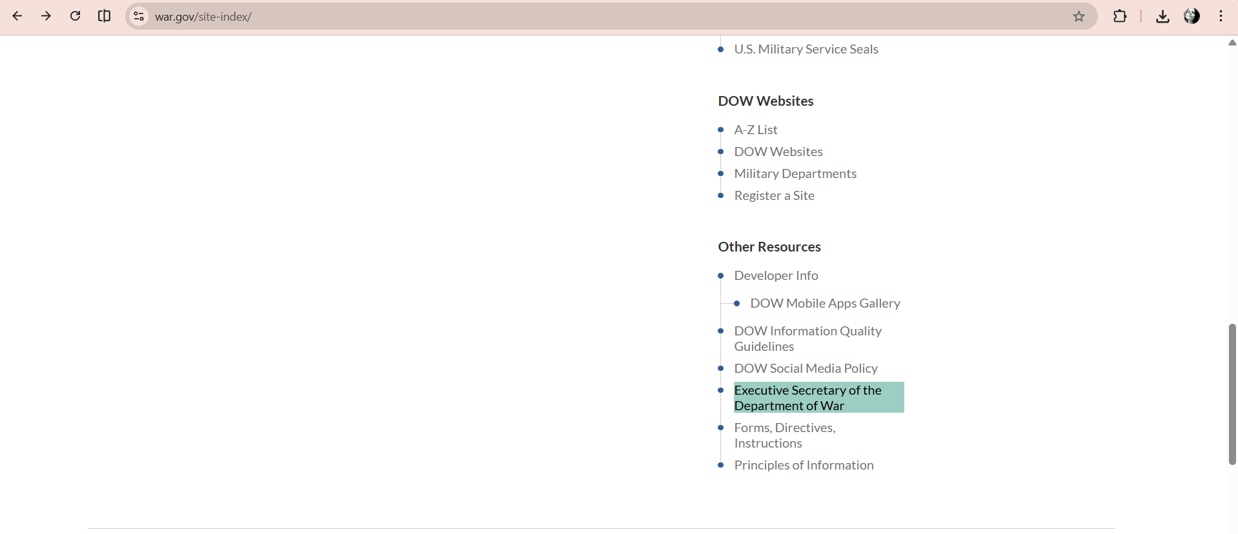The width and height of the screenshot is (1238, 534).
Task: Reload the current page
Action: click(x=75, y=16)
